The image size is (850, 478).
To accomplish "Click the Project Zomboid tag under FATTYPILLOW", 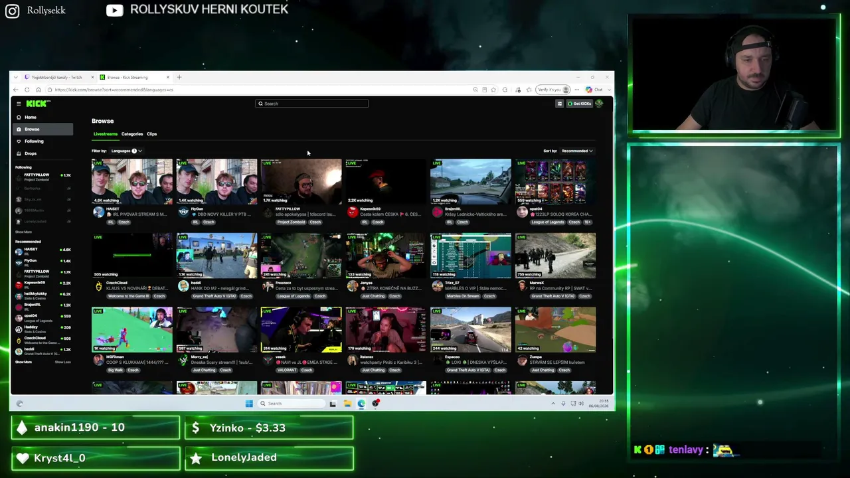I will (x=290, y=222).
